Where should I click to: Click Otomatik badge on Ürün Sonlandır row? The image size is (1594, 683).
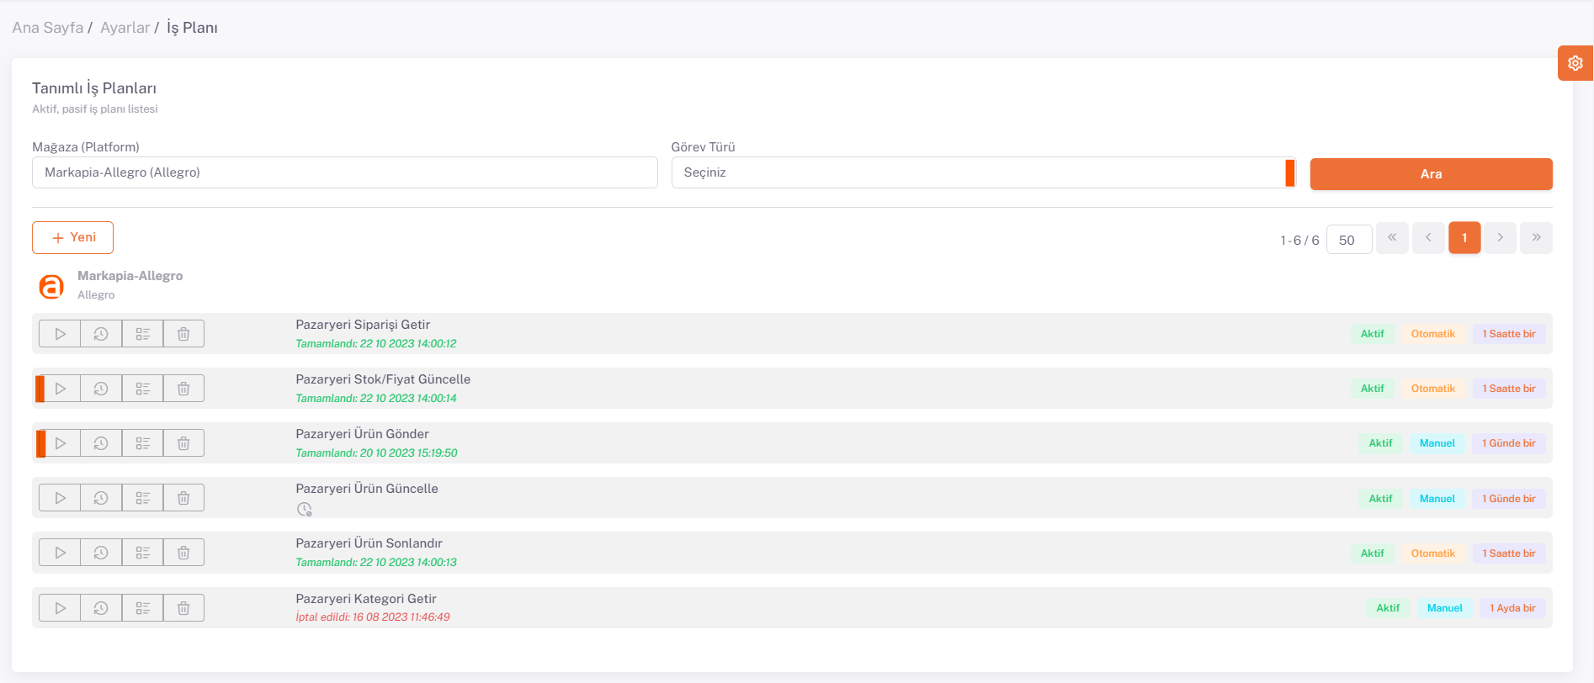[1433, 553]
